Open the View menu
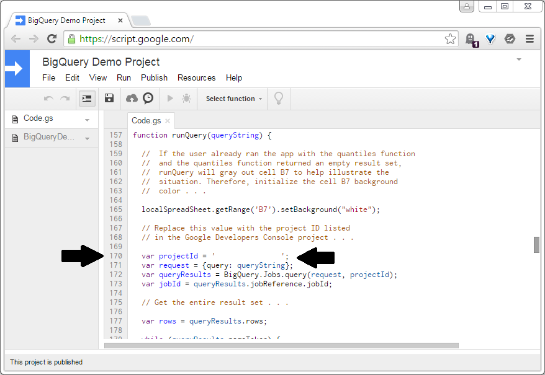 click(98, 77)
